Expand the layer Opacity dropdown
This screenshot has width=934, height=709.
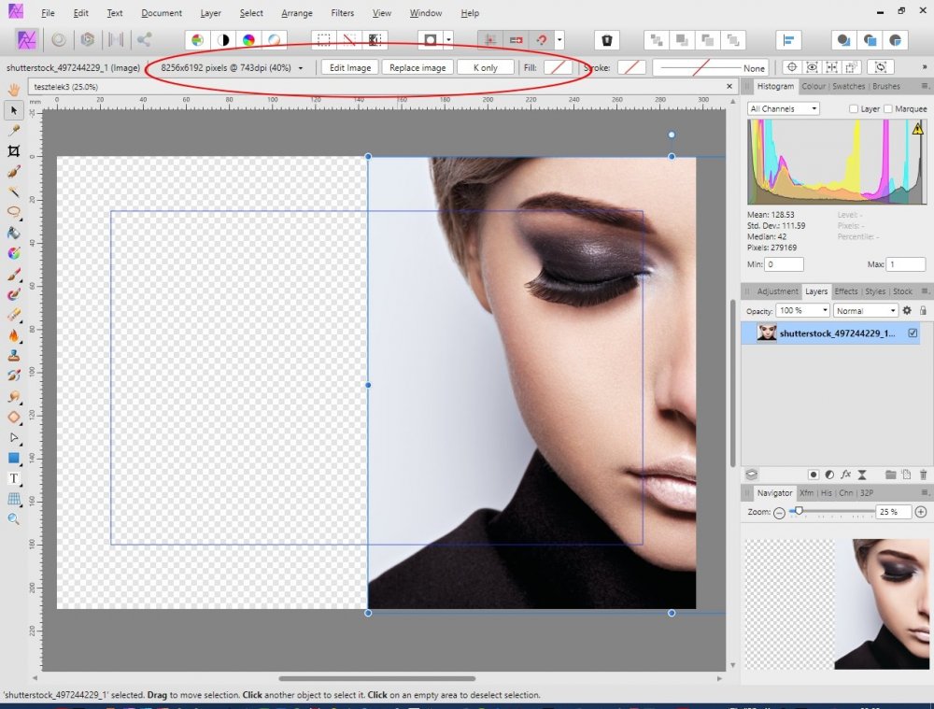[802, 310]
